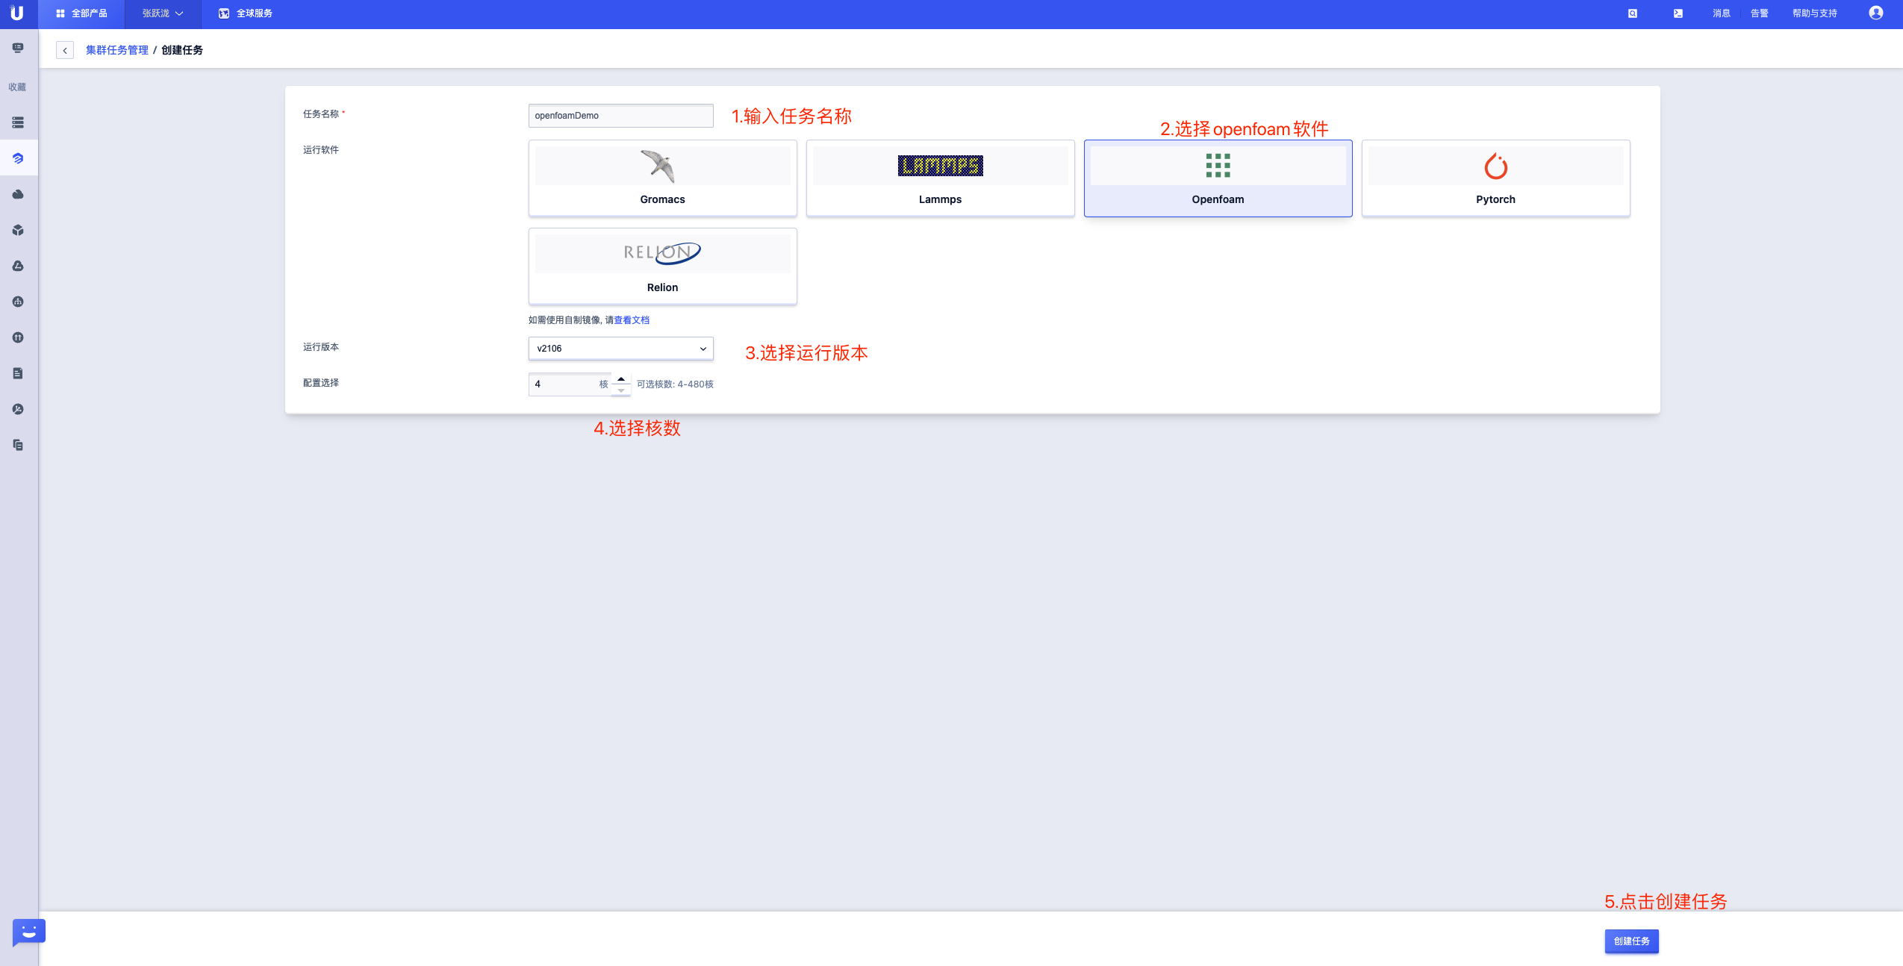The width and height of the screenshot is (1903, 966).
Task: Open the server stack icon in sidebar
Action: pos(18,122)
